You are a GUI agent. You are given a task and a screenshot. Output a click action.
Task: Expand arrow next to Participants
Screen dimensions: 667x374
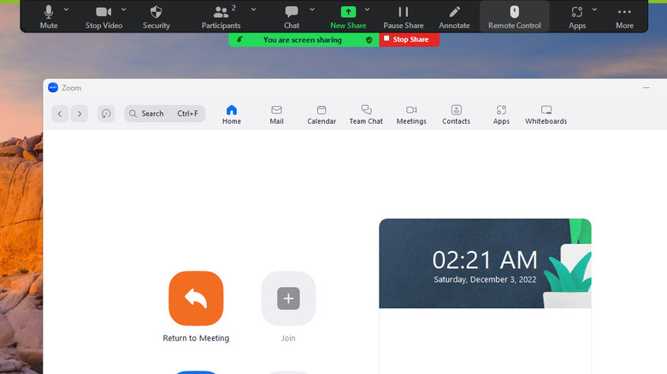coord(253,9)
